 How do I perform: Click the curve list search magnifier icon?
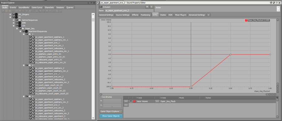277,98
